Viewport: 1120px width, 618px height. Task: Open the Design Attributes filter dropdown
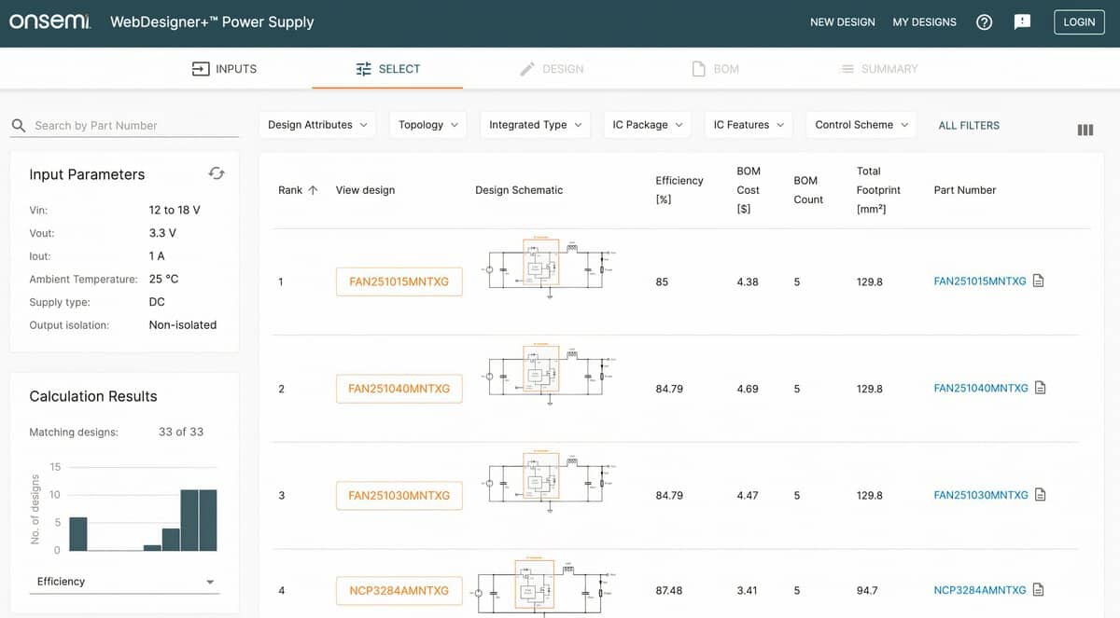(317, 125)
